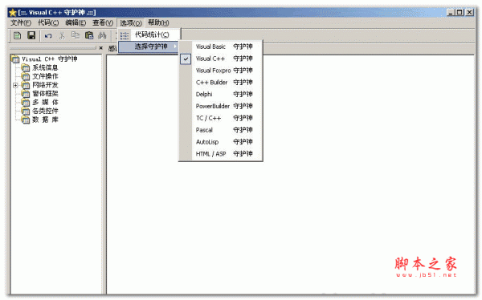
Task: Click the left panel caption grip bar
Action: [x=53, y=48]
